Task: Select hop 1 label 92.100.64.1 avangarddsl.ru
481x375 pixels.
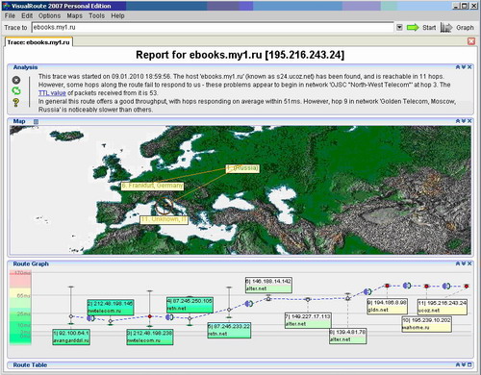Action: tap(71, 337)
